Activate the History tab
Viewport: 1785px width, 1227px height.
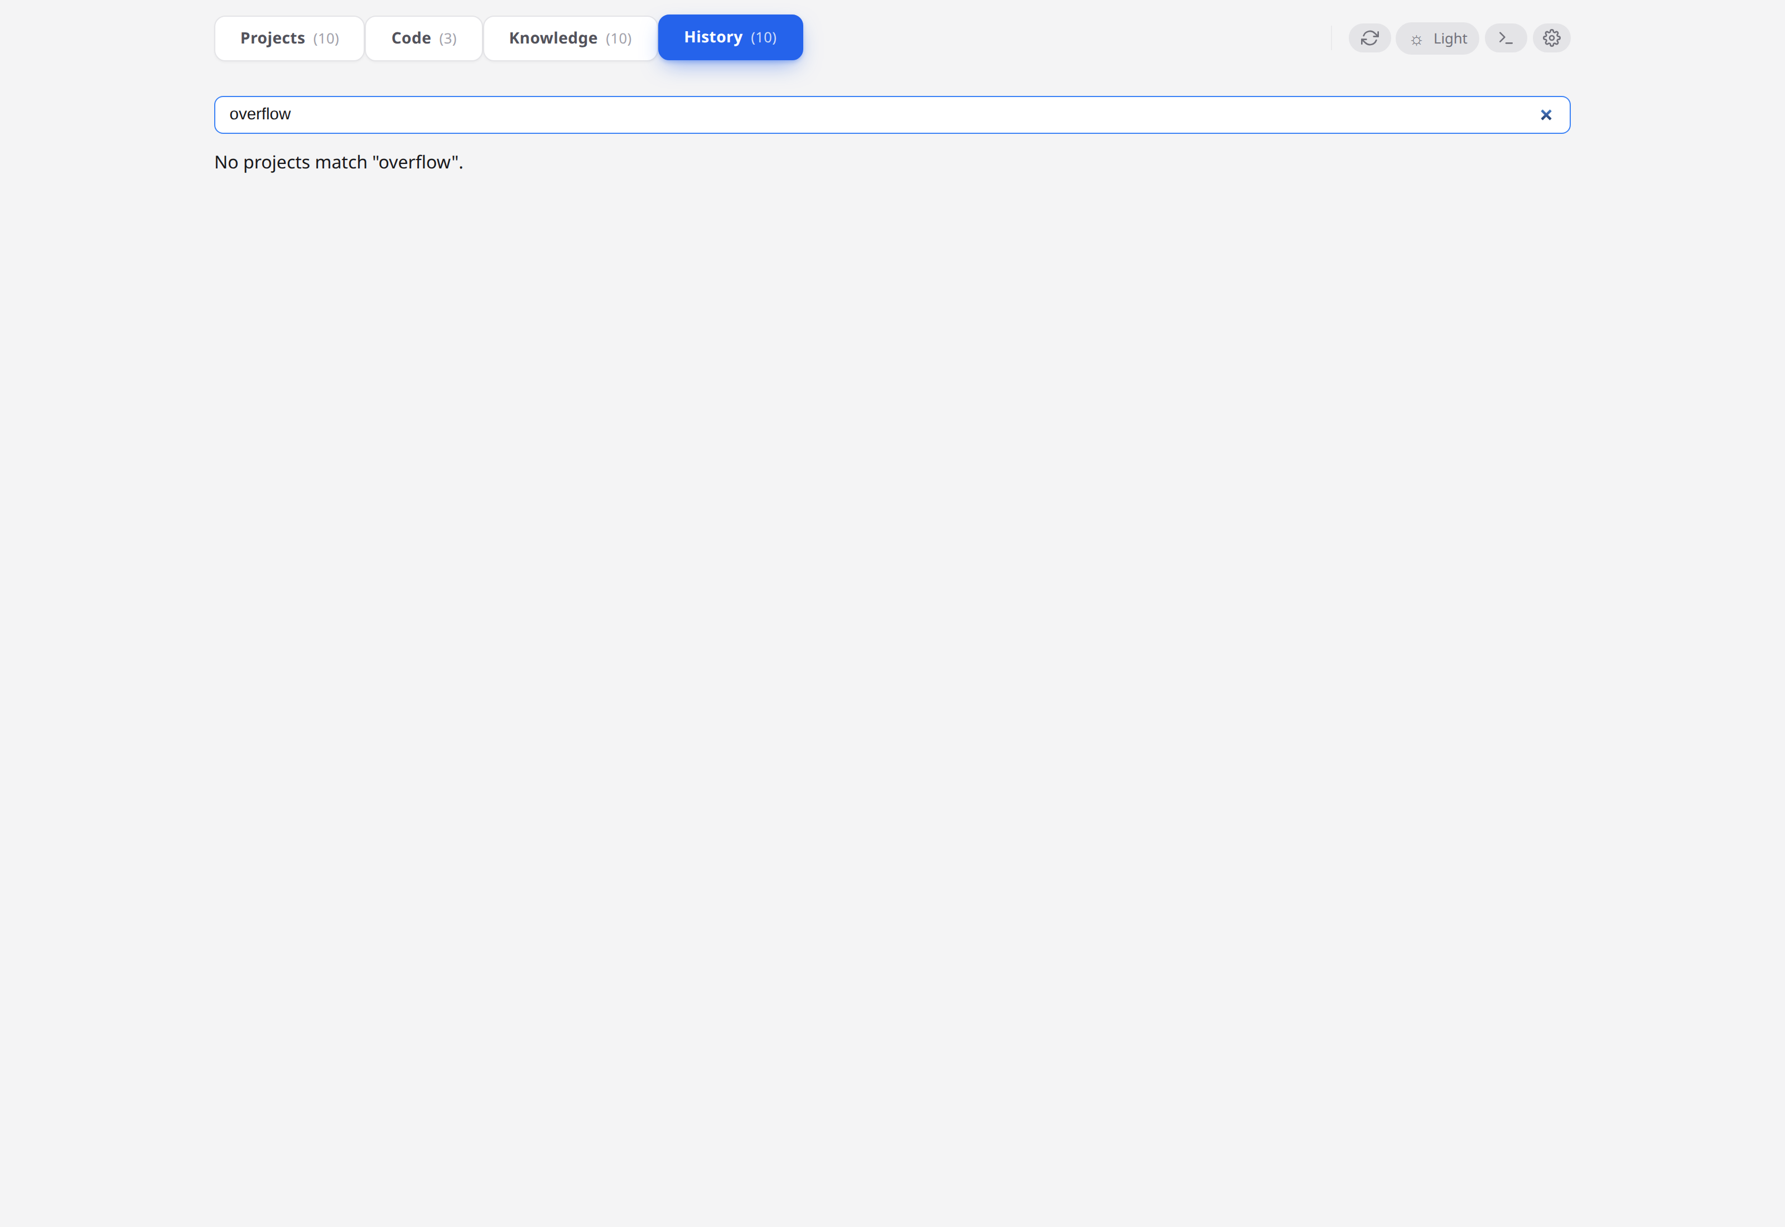click(x=730, y=37)
